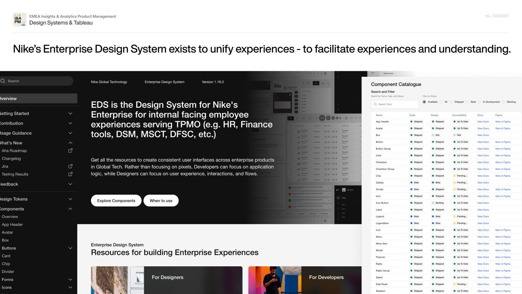Open Divider in sidebar components
The height and width of the screenshot is (294, 522).
tap(8, 271)
